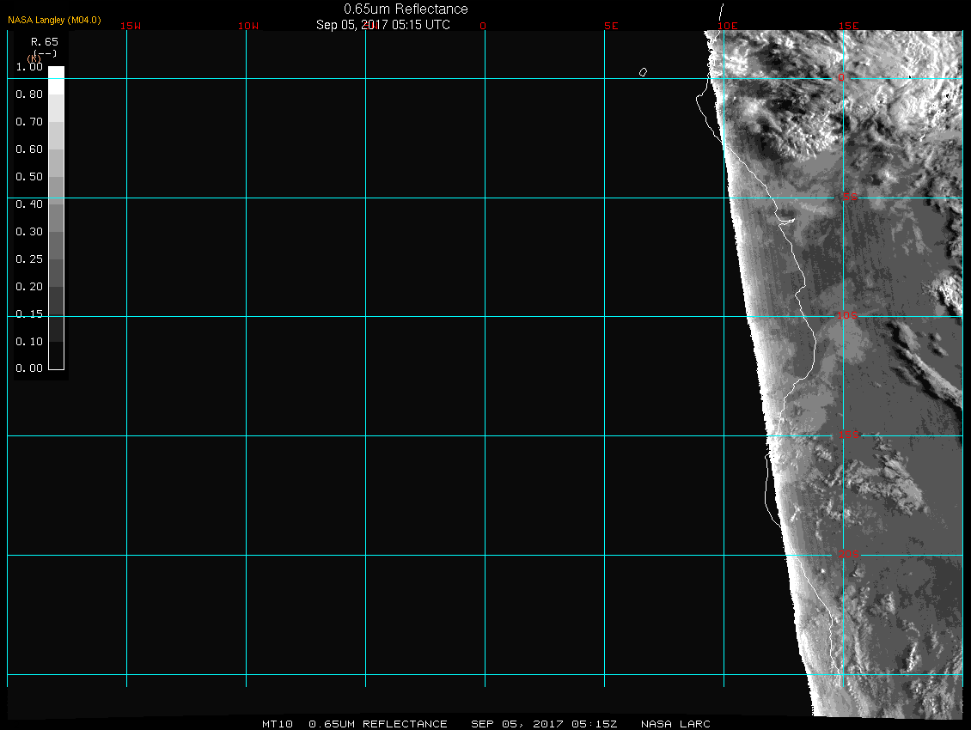This screenshot has width=971, height=730.
Task: Click the 10W longitude label
Action: (x=248, y=26)
